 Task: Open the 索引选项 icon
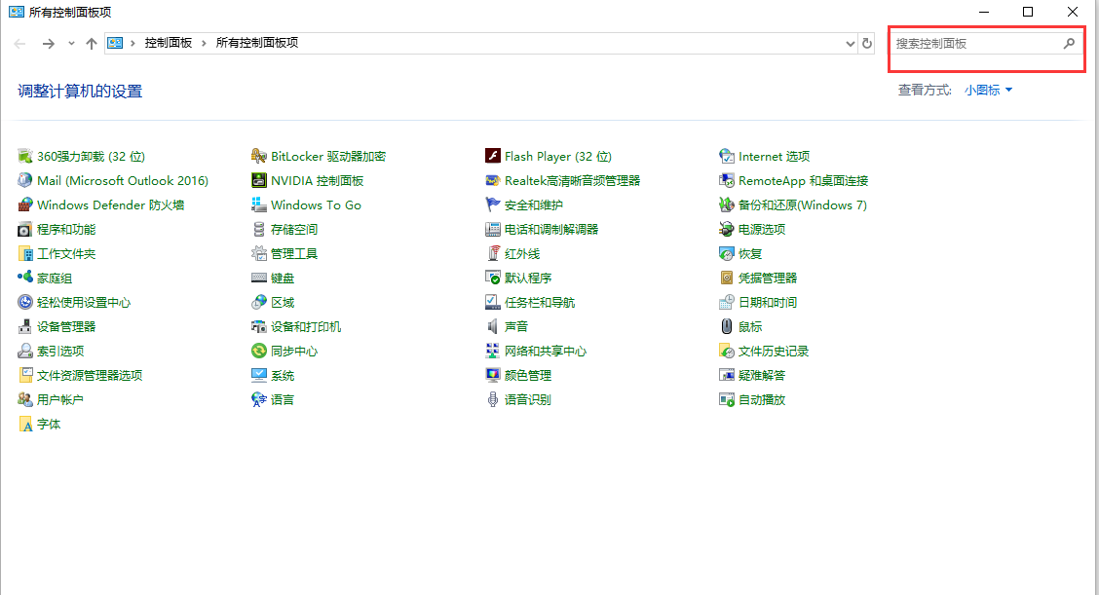coord(25,351)
